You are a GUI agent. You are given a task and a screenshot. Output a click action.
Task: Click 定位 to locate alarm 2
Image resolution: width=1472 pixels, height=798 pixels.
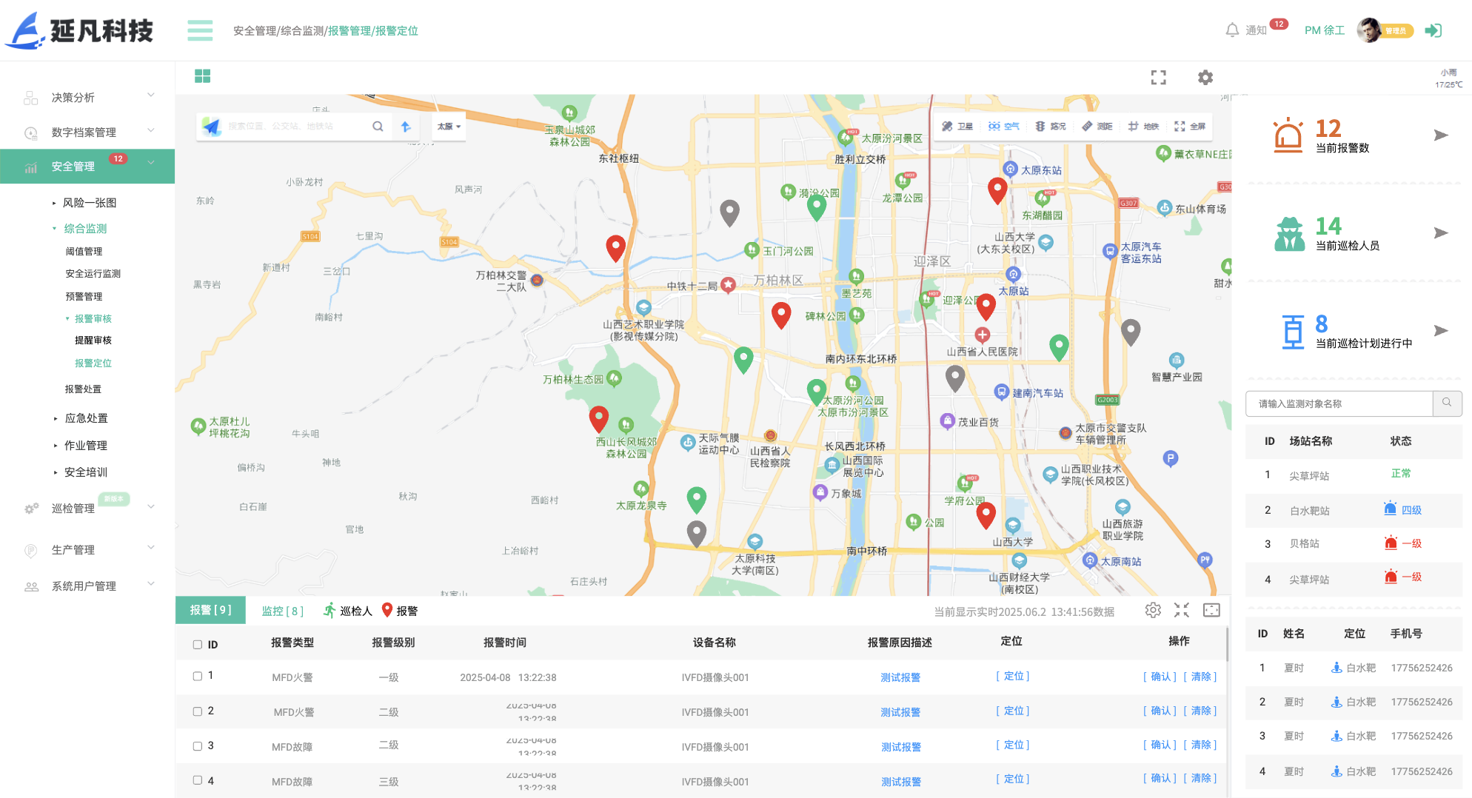coord(1012,710)
